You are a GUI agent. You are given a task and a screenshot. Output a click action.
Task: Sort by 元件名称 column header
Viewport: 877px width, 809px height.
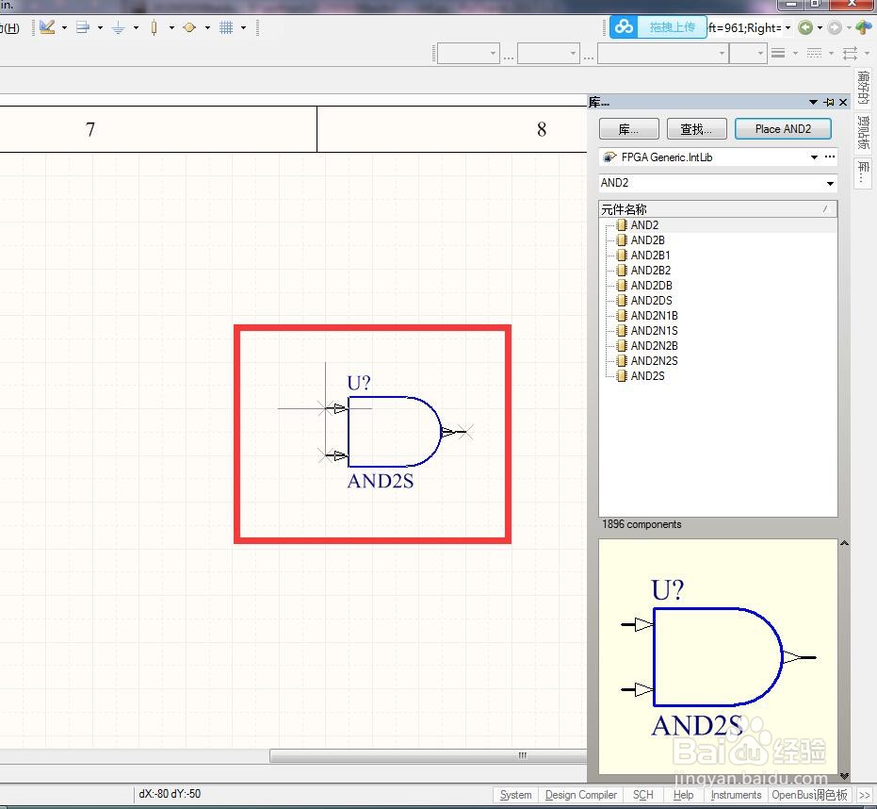(718, 209)
